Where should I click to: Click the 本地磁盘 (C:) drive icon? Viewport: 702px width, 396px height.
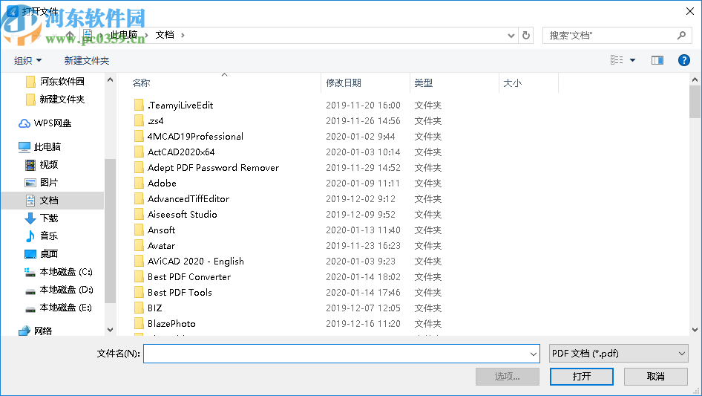[x=30, y=272]
